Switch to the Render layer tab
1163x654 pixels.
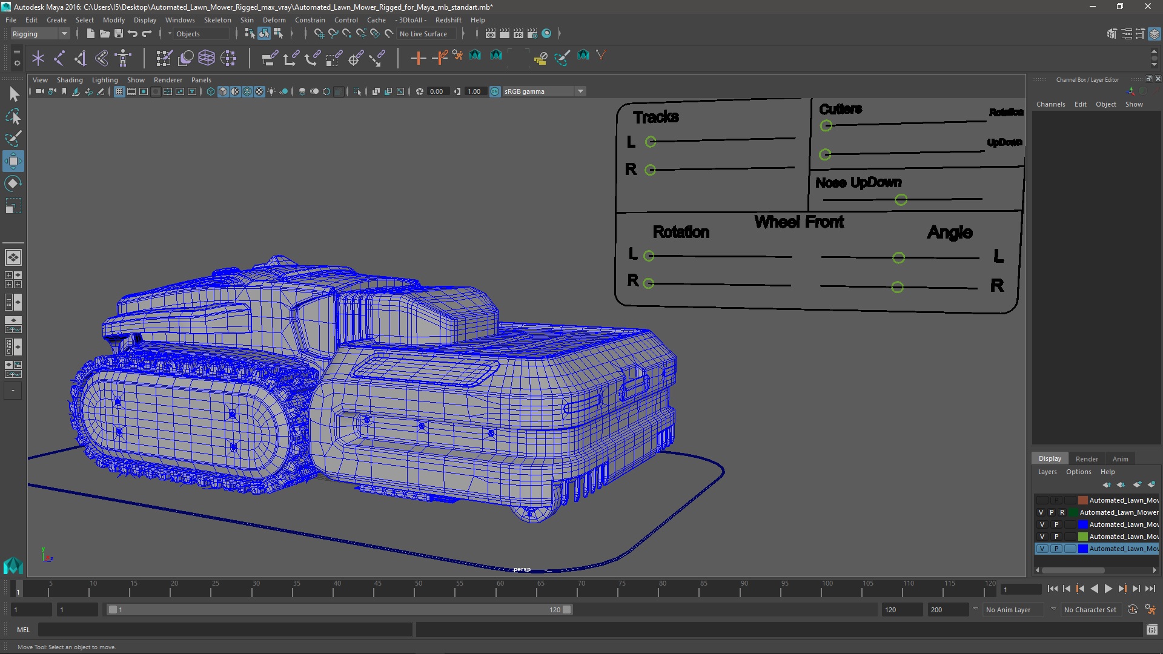point(1087,459)
